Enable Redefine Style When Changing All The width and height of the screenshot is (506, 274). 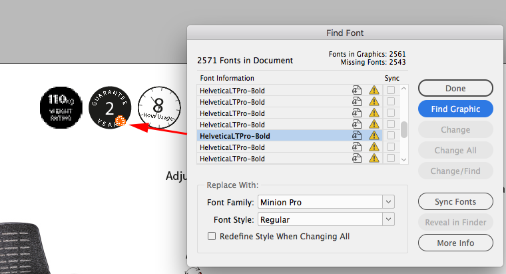(x=212, y=236)
